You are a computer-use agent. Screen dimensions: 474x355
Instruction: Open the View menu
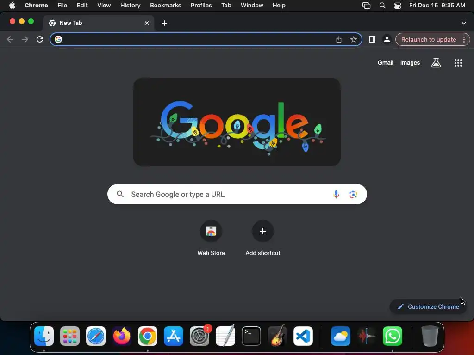tap(104, 6)
